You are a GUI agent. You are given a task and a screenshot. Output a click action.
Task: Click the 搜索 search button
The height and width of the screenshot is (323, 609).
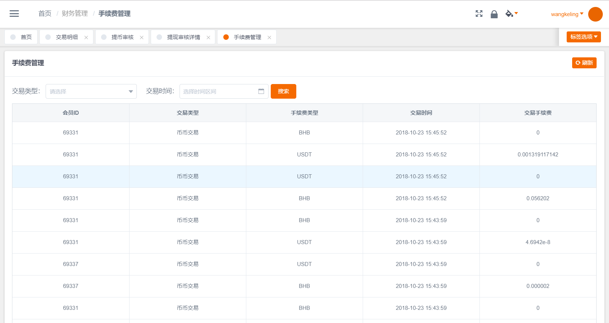pos(284,91)
